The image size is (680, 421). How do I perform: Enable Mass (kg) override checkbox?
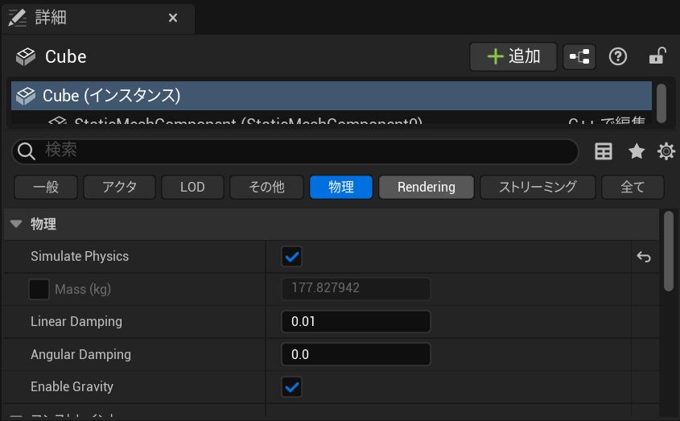pos(39,289)
